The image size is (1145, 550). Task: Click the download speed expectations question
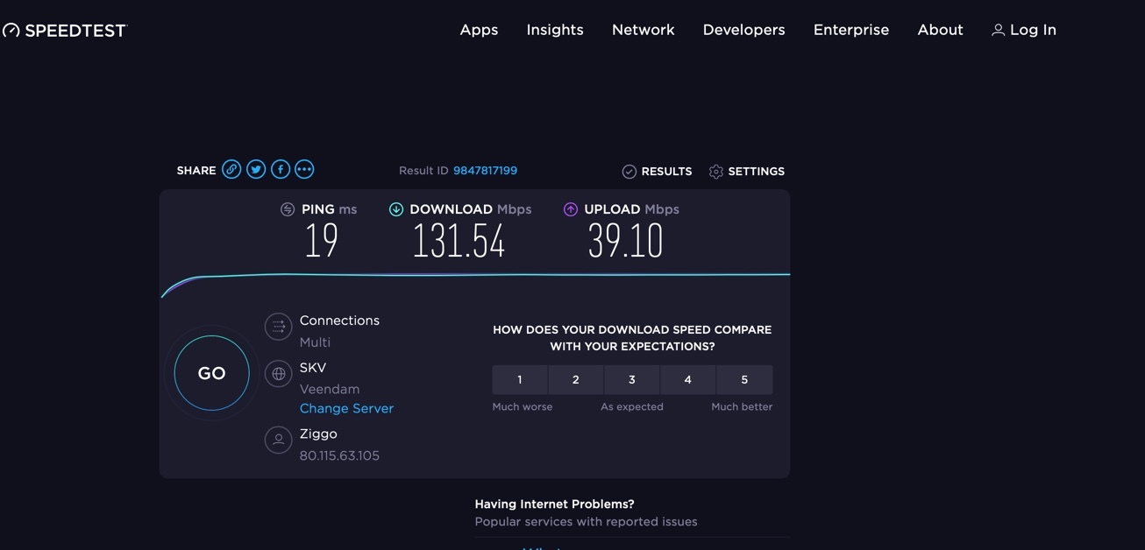[632, 338]
